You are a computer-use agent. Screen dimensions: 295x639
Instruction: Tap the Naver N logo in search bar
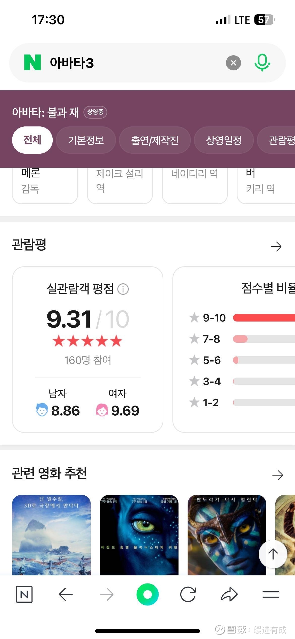(32, 63)
